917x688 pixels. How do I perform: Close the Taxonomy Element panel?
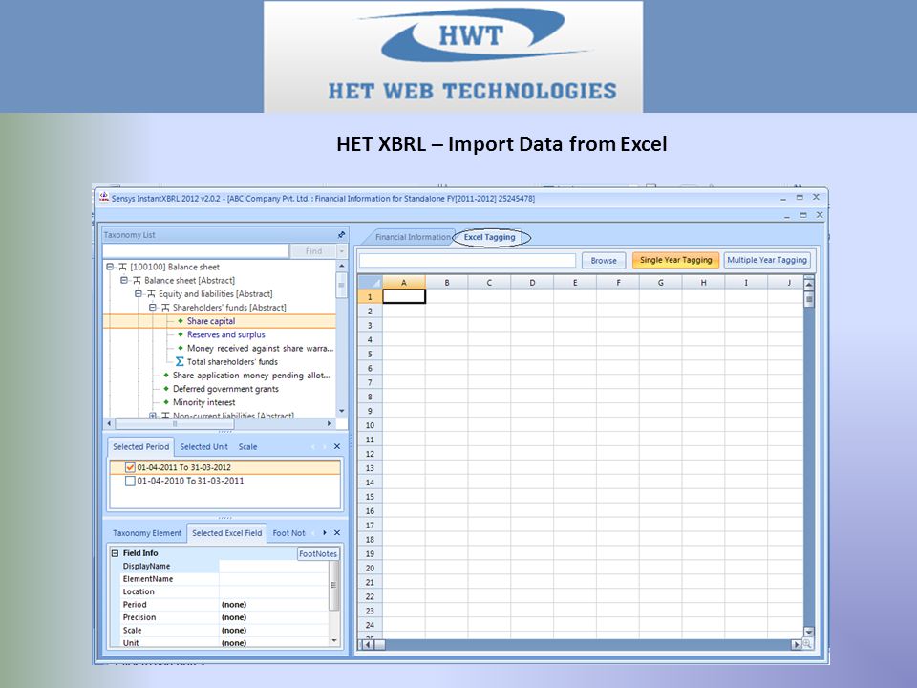(x=337, y=533)
